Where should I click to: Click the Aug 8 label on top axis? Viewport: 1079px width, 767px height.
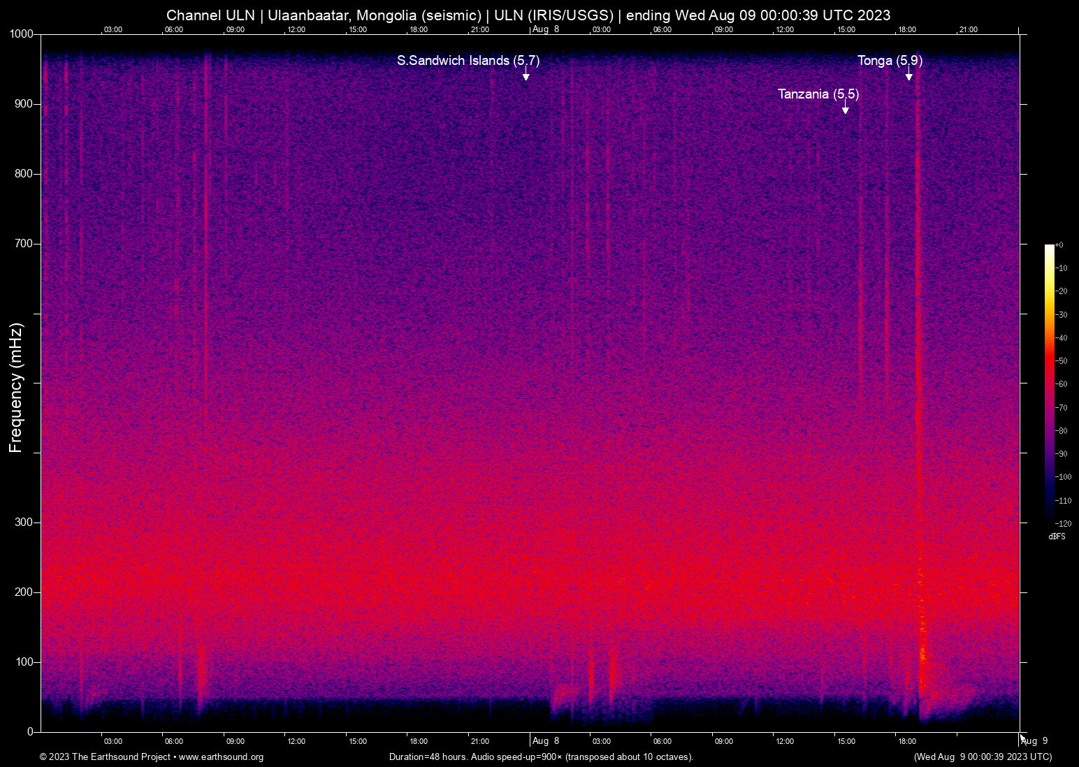click(x=546, y=29)
